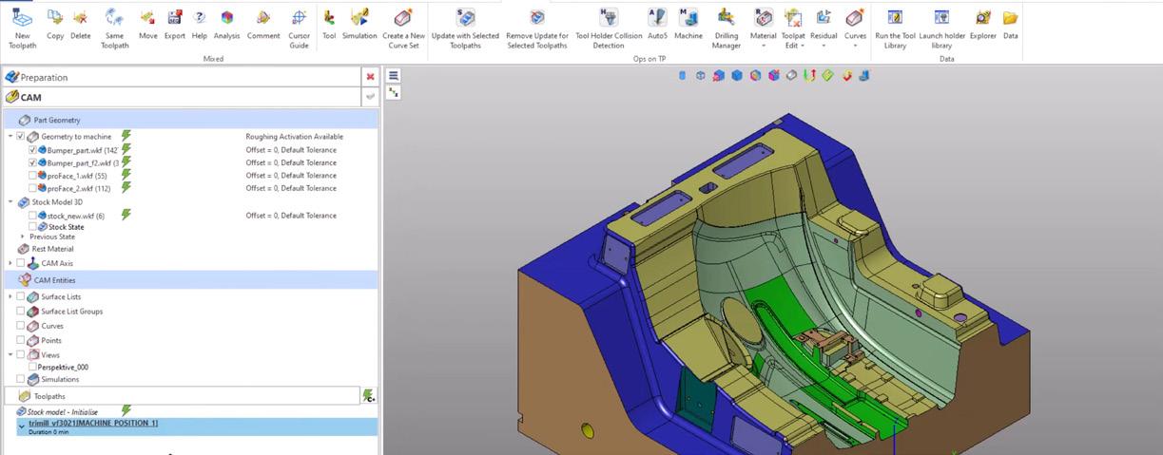The image size is (1163, 455).
Task: Open the Material dropdown
Action: (x=763, y=27)
